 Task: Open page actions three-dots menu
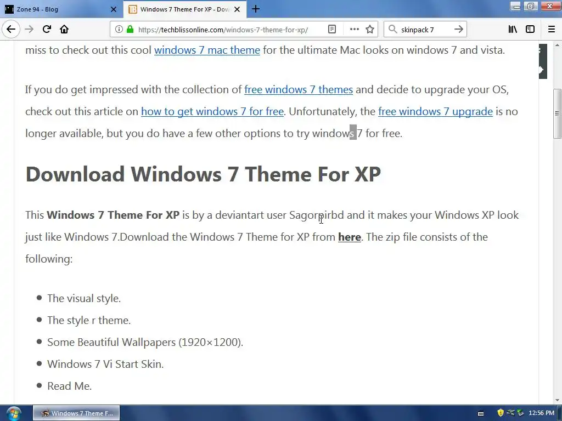point(354,30)
